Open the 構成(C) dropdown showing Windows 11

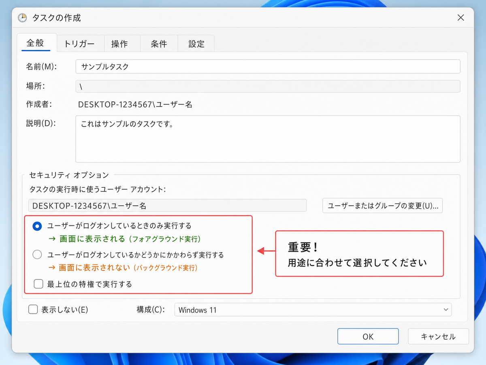click(313, 310)
